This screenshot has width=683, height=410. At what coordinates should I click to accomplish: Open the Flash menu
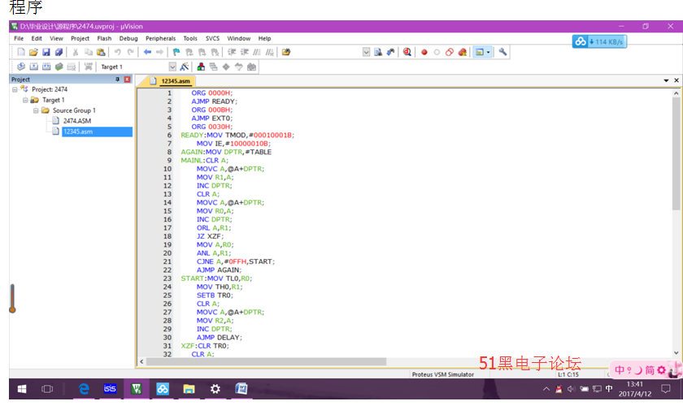tap(104, 38)
